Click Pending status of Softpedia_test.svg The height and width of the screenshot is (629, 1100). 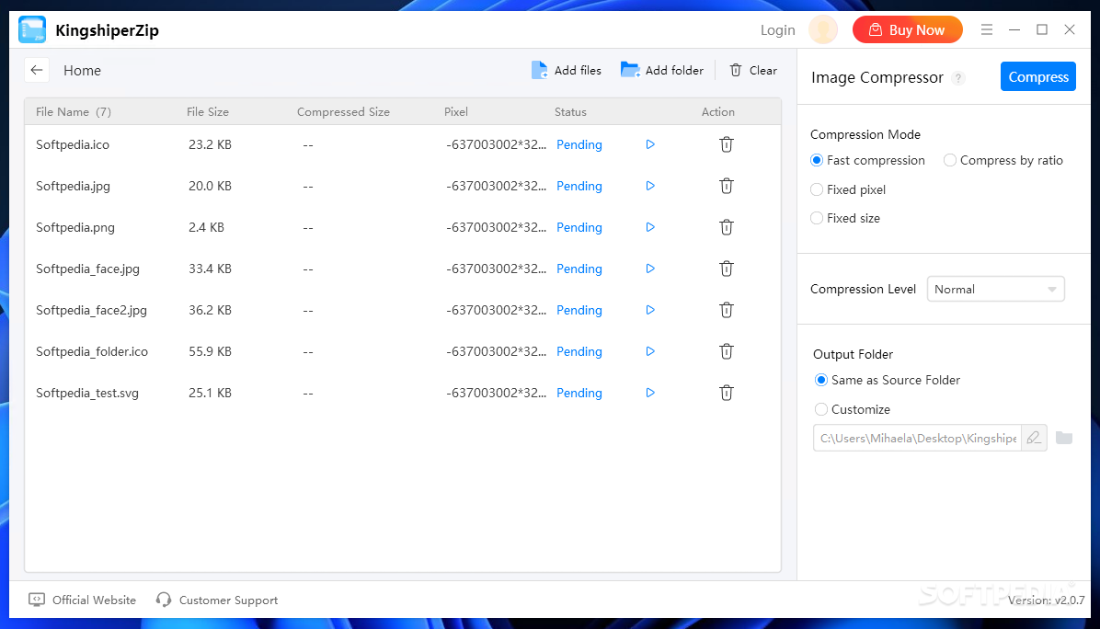pyautogui.click(x=579, y=393)
